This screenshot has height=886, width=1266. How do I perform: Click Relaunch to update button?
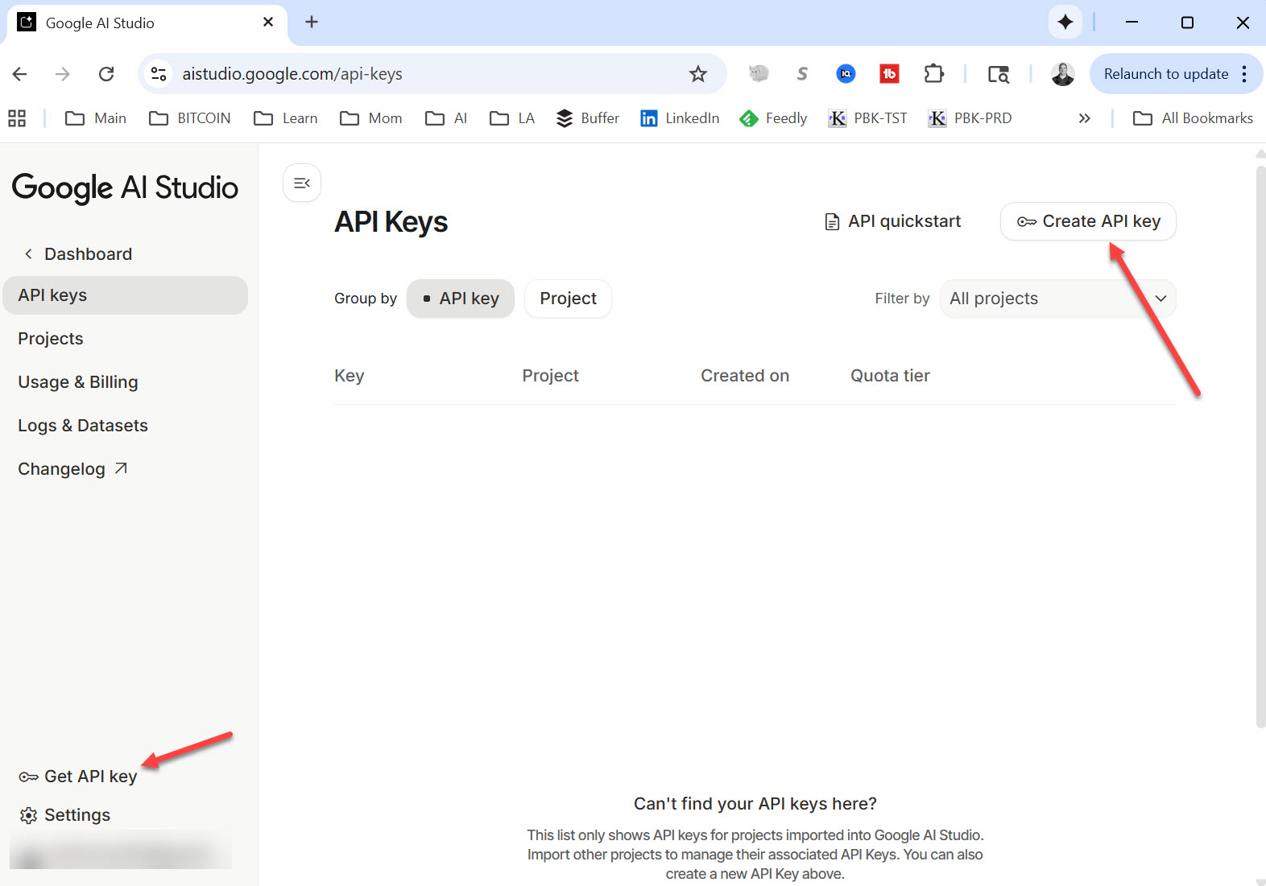point(1165,74)
